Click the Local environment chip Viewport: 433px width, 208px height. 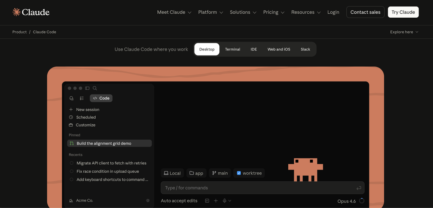coord(172,173)
